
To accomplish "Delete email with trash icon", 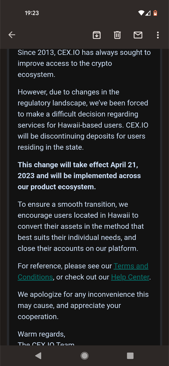I will [117, 35].
